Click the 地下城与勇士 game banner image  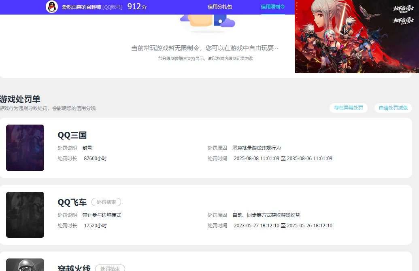(357, 36)
